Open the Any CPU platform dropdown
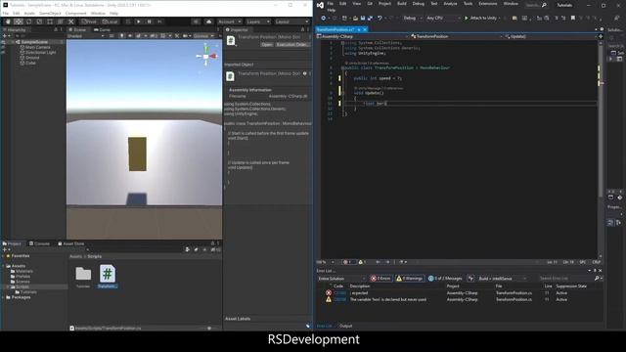The height and width of the screenshot is (352, 626). [x=443, y=18]
